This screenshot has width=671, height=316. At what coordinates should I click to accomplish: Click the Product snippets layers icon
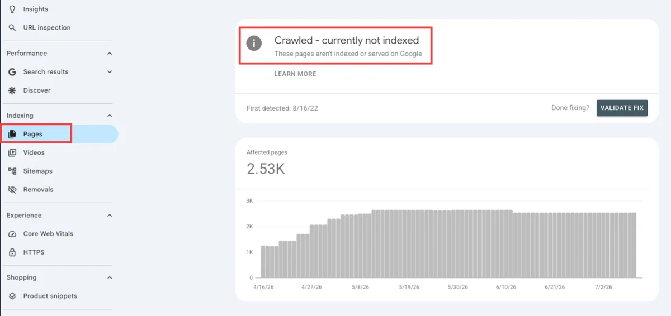tap(12, 296)
